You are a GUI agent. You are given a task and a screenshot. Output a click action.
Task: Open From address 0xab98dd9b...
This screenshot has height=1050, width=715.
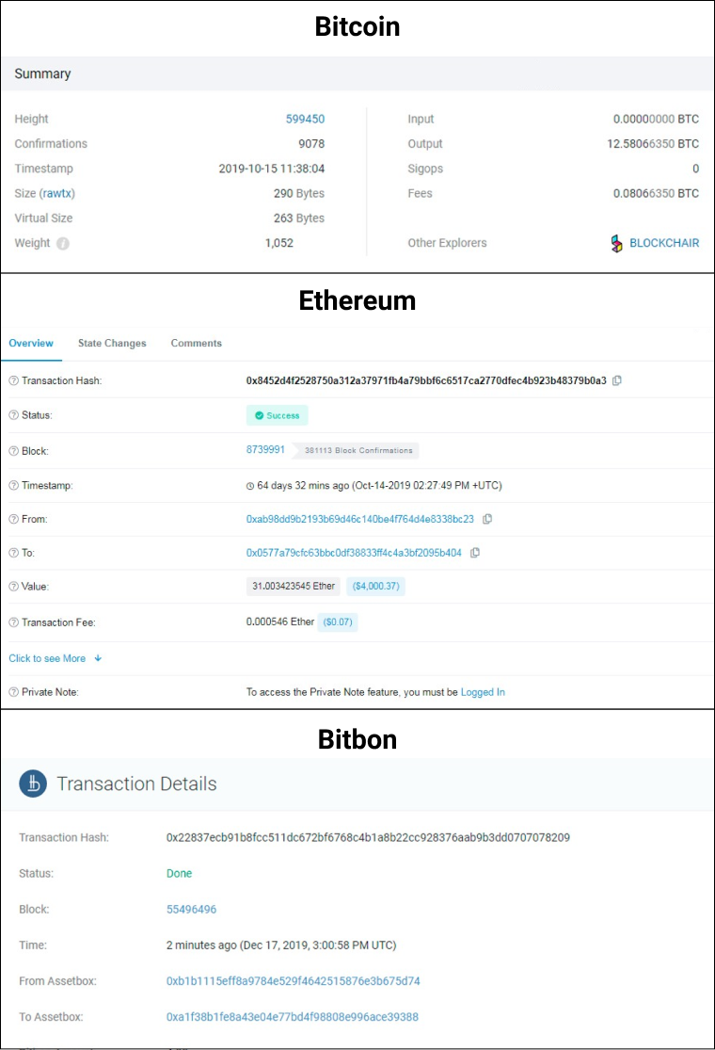pyautogui.click(x=359, y=519)
